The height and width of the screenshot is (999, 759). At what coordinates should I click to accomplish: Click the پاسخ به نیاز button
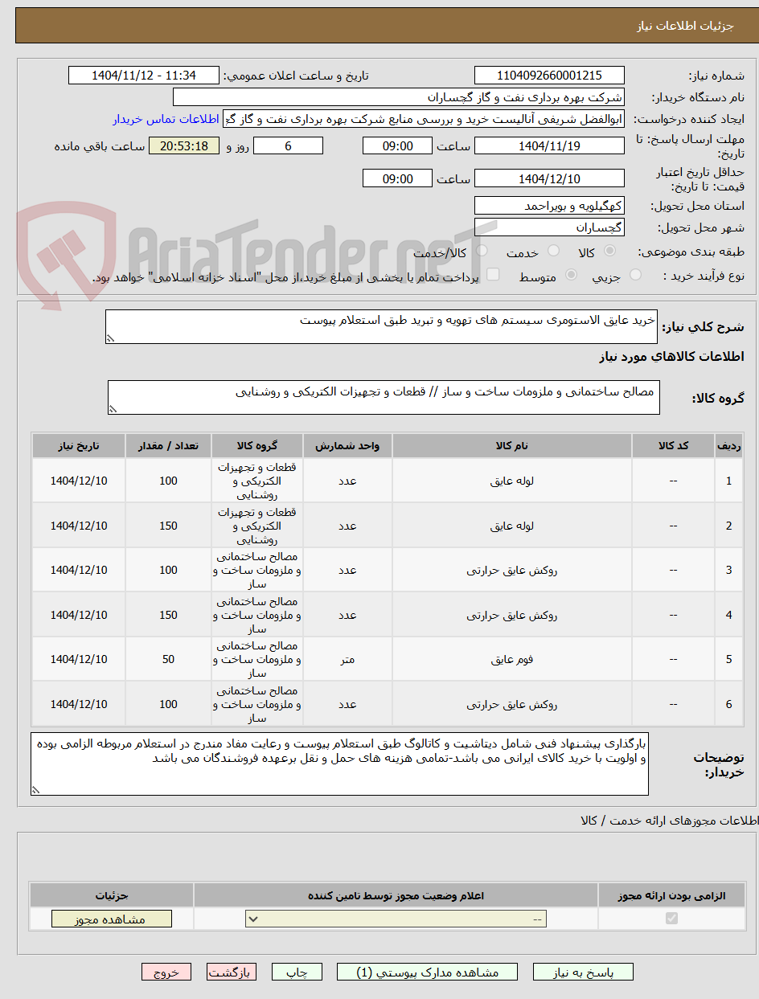pos(583,972)
